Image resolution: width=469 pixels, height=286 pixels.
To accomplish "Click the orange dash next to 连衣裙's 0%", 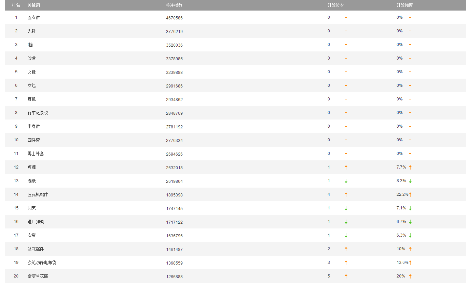I will (410, 17).
